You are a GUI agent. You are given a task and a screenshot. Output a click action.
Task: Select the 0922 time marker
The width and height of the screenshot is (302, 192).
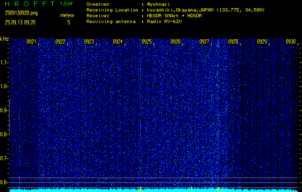pyautogui.click(x=60, y=42)
